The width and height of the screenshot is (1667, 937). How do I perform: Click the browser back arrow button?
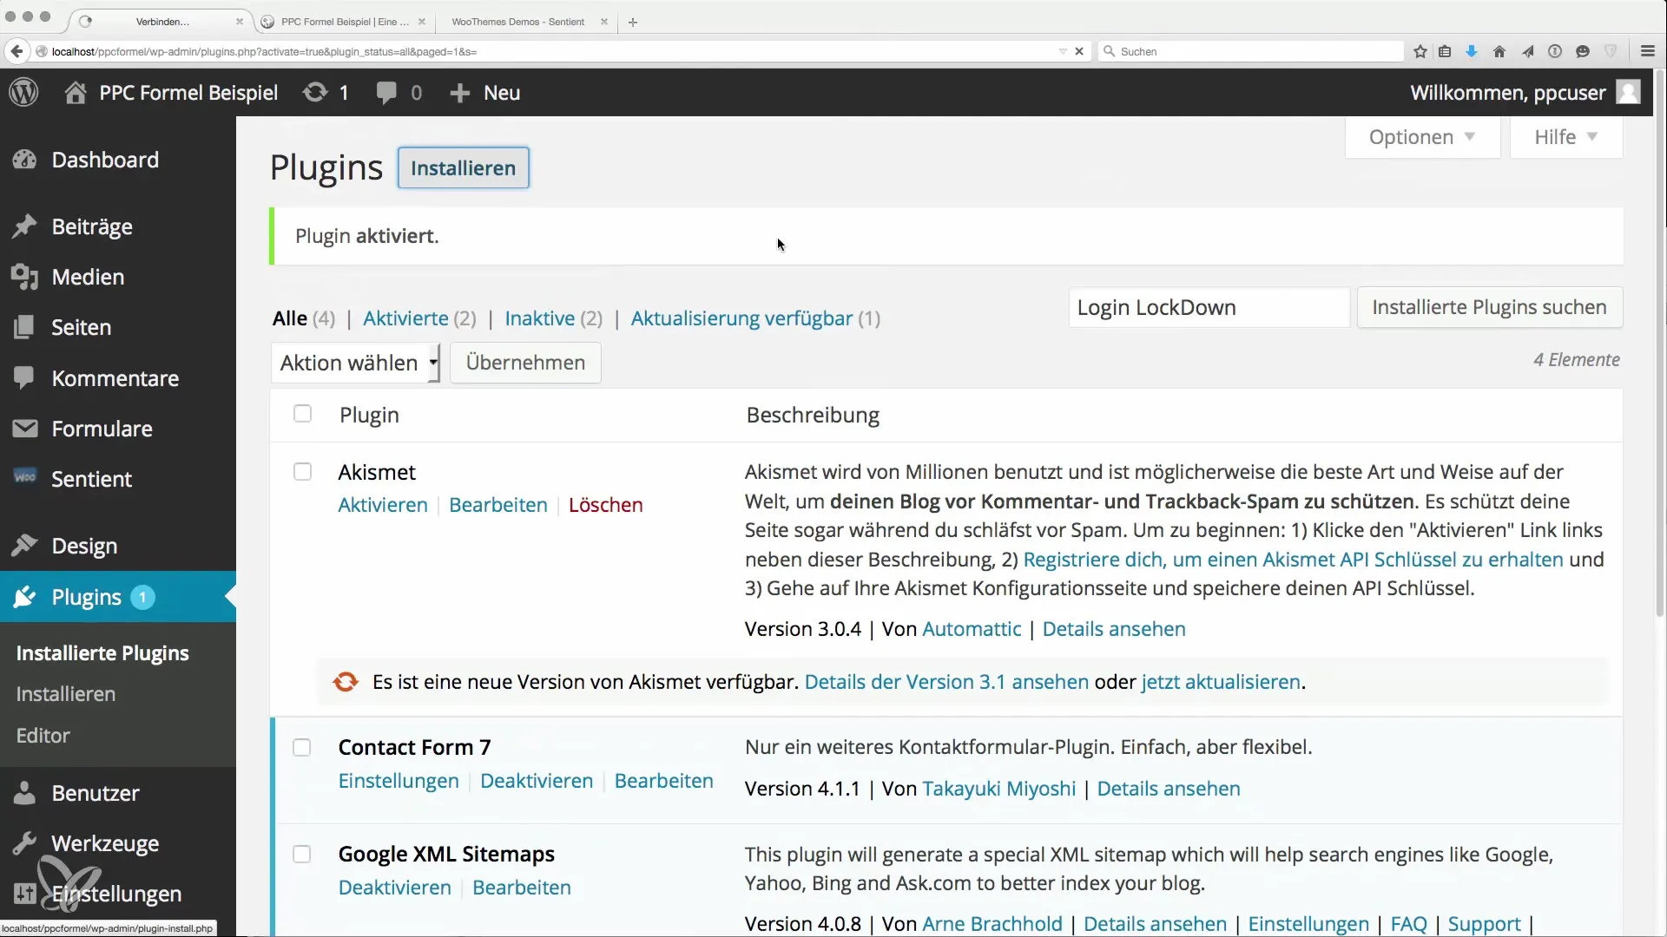point(16,51)
